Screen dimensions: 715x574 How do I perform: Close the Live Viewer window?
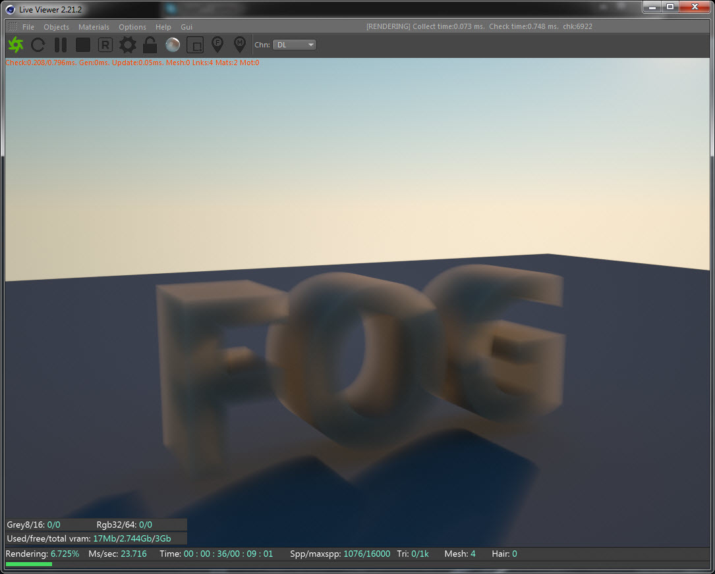[x=695, y=7]
